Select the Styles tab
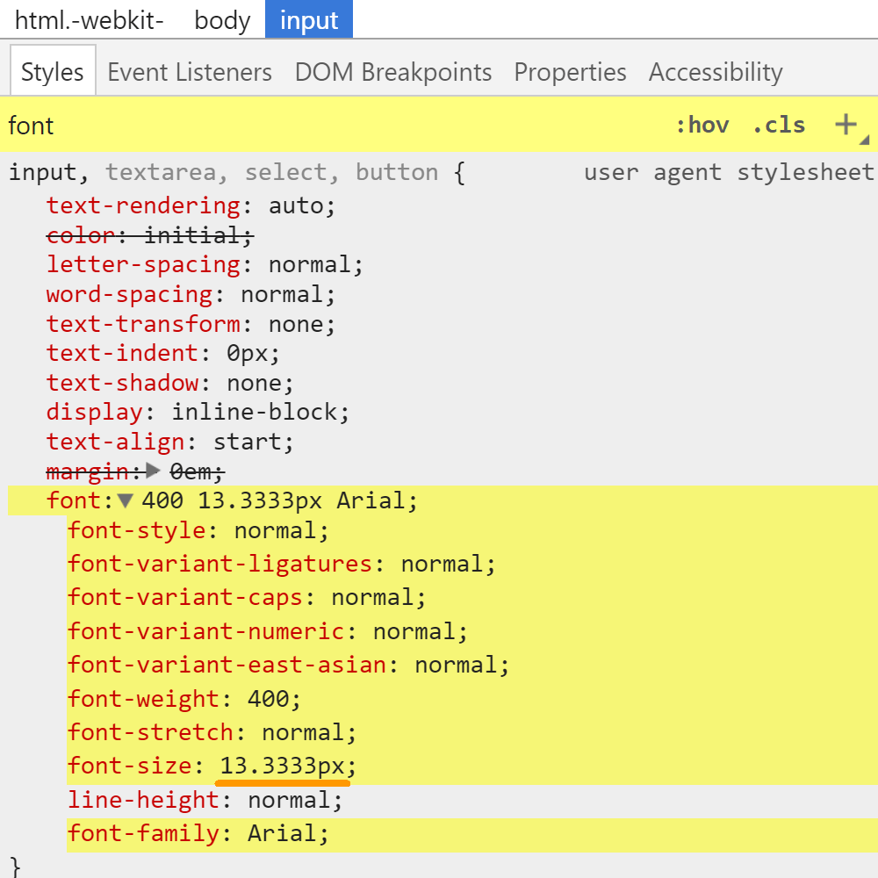The height and width of the screenshot is (878, 878). (x=53, y=72)
